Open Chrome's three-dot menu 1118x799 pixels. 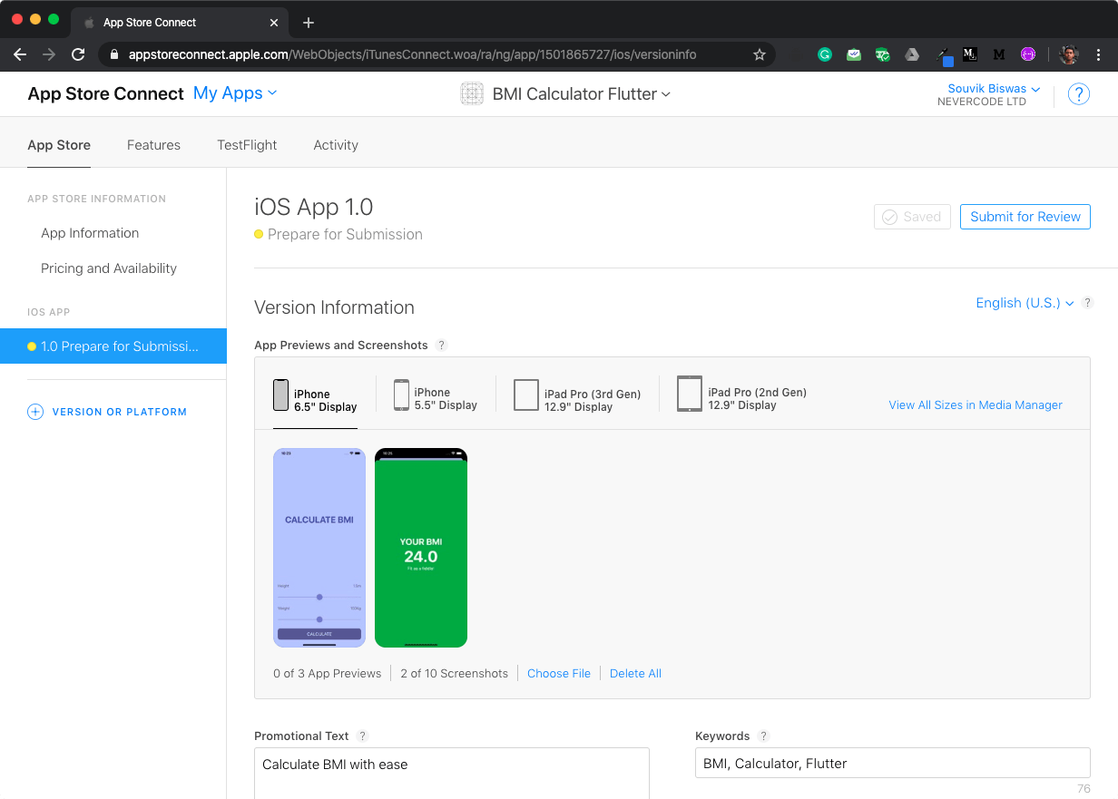pyautogui.click(x=1099, y=54)
